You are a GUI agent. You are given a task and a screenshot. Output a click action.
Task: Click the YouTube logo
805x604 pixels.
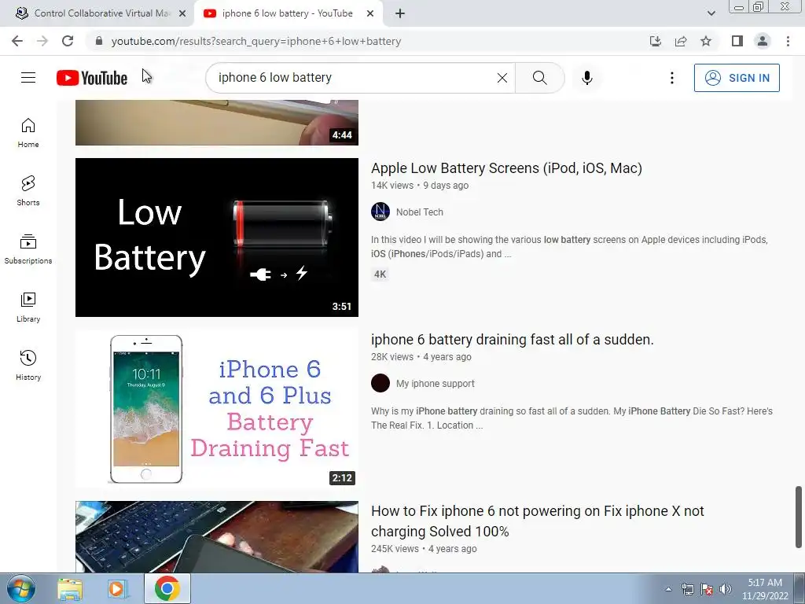point(92,78)
